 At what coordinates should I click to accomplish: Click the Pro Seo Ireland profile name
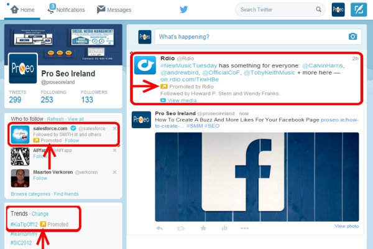[x=68, y=73]
